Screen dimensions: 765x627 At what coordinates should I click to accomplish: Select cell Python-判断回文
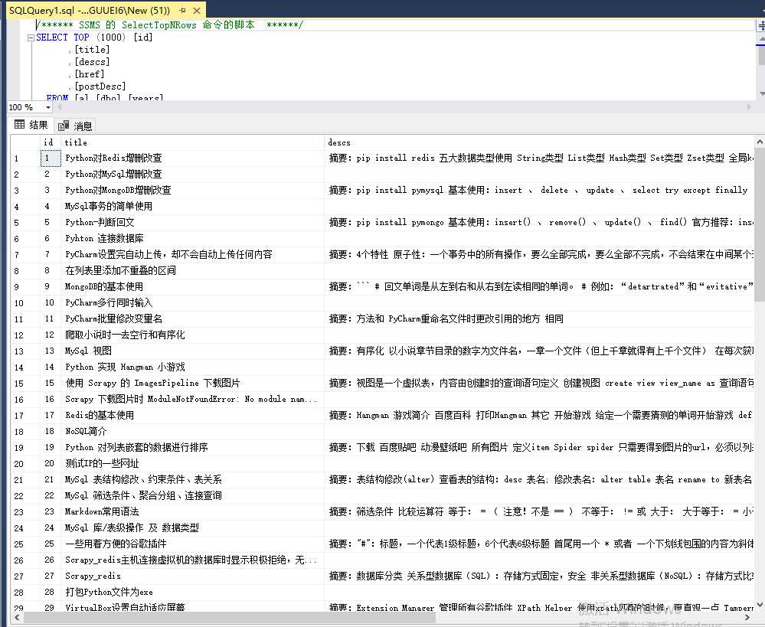tap(192, 223)
